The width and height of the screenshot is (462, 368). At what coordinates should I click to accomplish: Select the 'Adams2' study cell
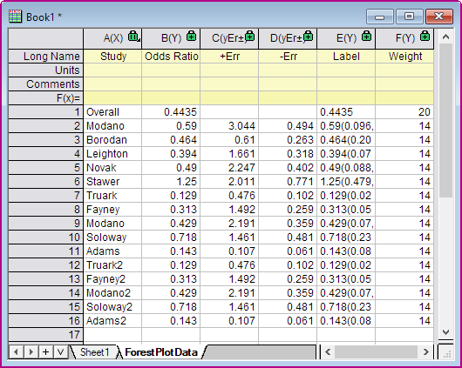click(112, 321)
